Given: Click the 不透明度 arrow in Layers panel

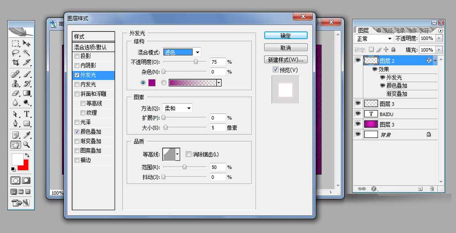Looking at the screenshot, I should point(439,38).
